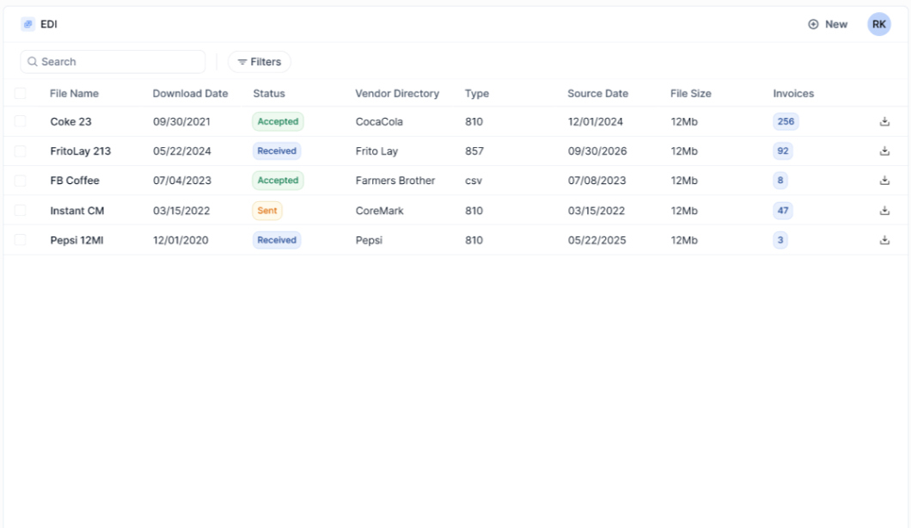Viewport: 911px width, 528px height.
Task: Open the RK profile avatar menu
Action: pyautogui.click(x=878, y=24)
